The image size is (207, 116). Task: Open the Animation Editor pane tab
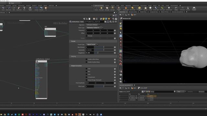click(133, 12)
